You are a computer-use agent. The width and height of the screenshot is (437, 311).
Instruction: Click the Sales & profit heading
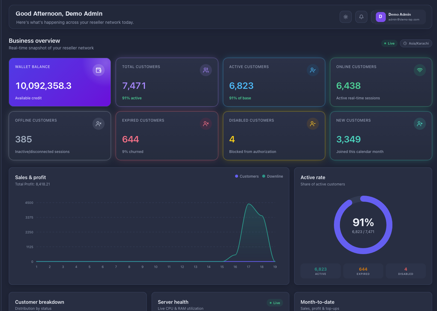click(x=30, y=177)
